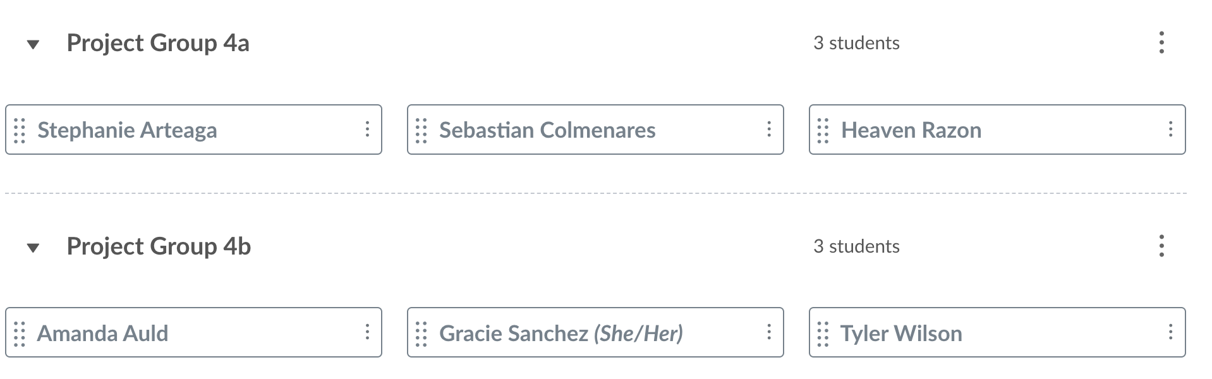Select the Tyler Wilson student card
1212x379 pixels.
point(997,332)
